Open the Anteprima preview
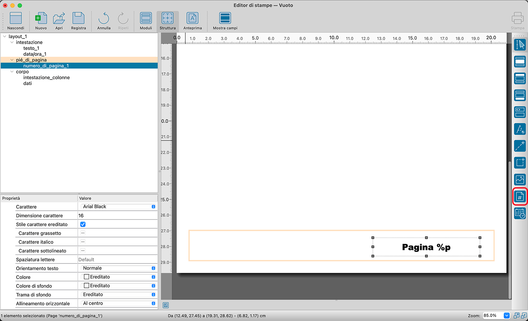Screen dimensions: 528x321 192,21
